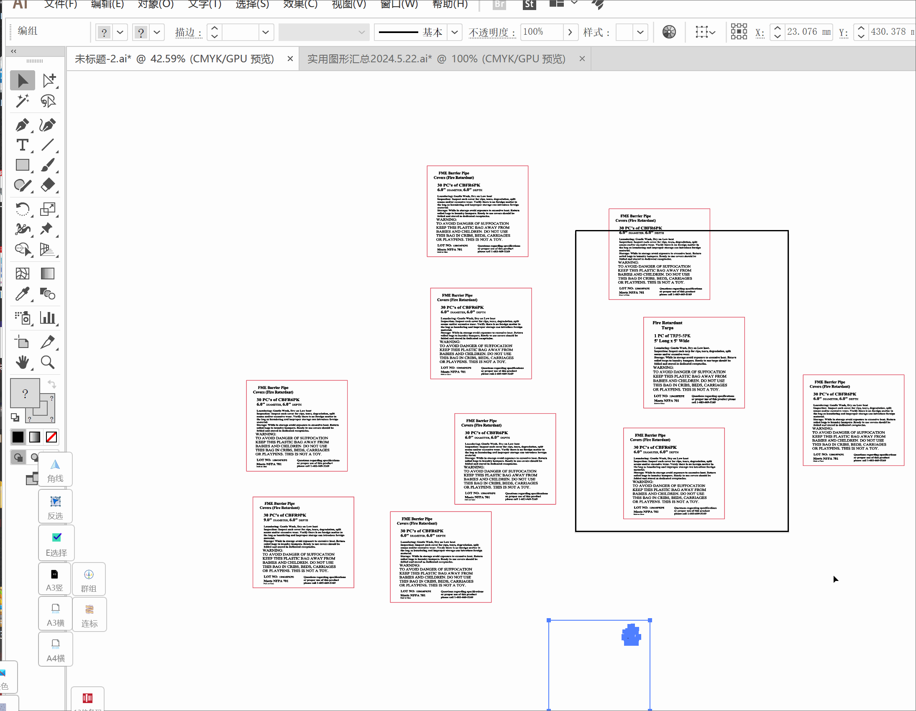This screenshot has width=916, height=711.
Task: Select the Pen tool
Action: coord(23,125)
